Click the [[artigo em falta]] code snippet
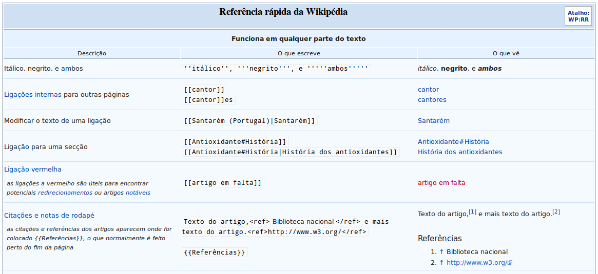The image size is (598, 274). [223, 183]
